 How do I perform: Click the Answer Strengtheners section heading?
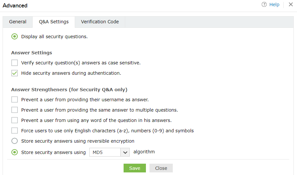coord(69,89)
